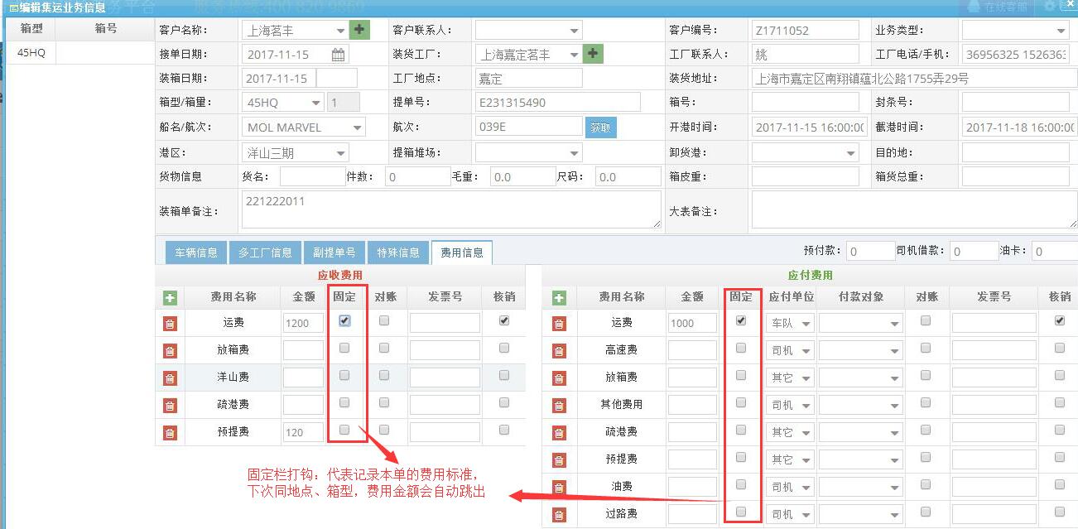Viewport: 1078px width, 529px height.
Task: Delete the 运费 row in 应收费用
Action: [x=170, y=324]
